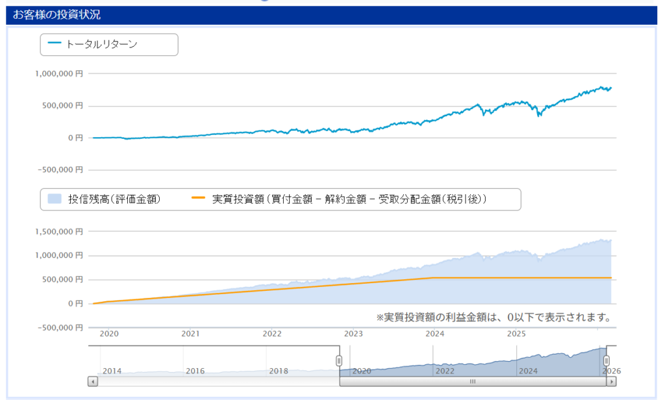Click the horizontal scrollbar thumb grip
Viewport: 665px width, 400px height.
(473, 382)
